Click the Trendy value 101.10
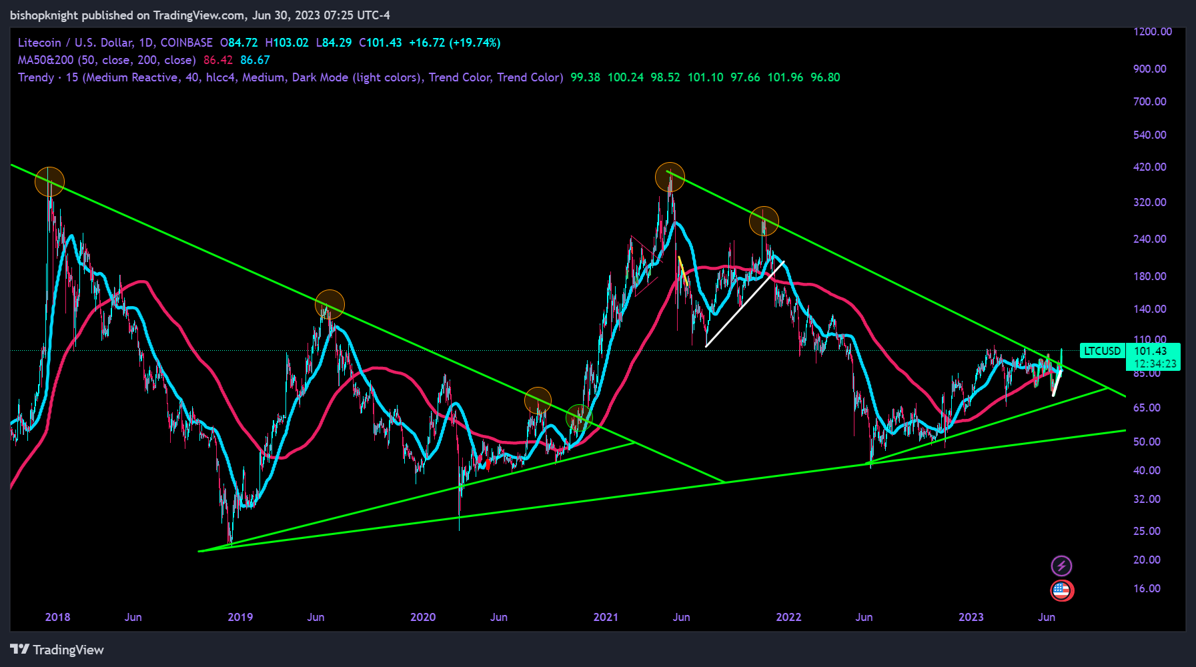Viewport: 1196px width, 667px height. [706, 77]
